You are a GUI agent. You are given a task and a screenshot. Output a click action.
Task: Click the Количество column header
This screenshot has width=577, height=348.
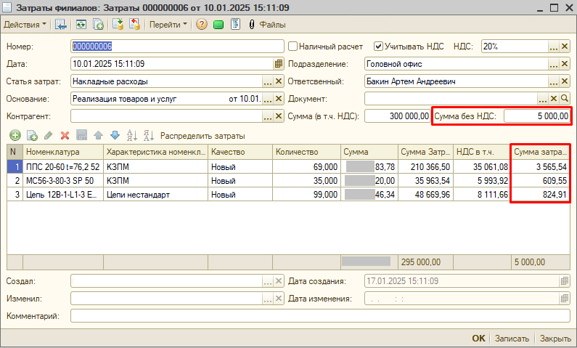[x=306, y=152]
